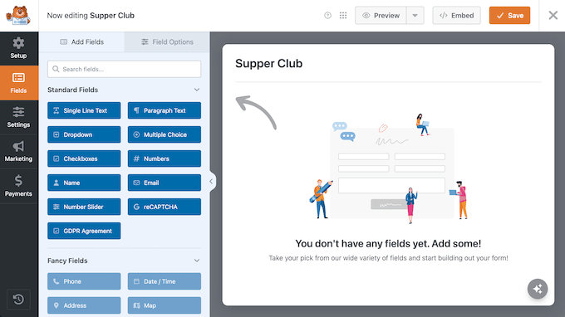Add a Number Slider field
The width and height of the screenshot is (565, 317).
[x=84, y=207]
